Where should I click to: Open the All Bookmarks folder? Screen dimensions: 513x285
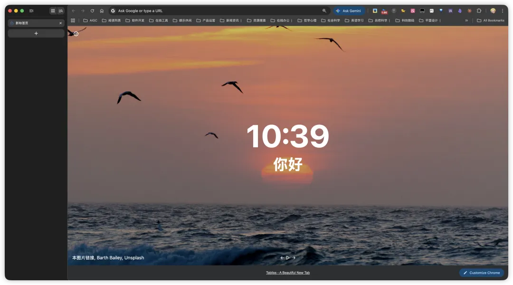(x=490, y=20)
